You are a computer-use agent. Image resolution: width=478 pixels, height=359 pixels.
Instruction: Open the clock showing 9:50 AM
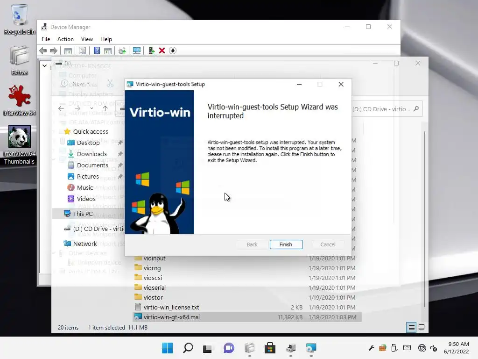[457, 348]
